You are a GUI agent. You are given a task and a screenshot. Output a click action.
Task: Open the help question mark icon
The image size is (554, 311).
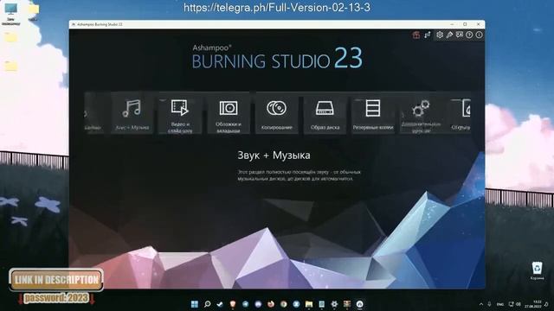tap(469, 35)
